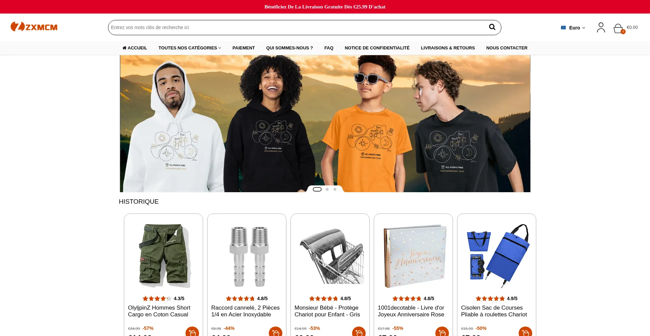This screenshot has width=650, height=336.
Task: Open the folding shopping bag thumbnail
Action: click(x=497, y=255)
